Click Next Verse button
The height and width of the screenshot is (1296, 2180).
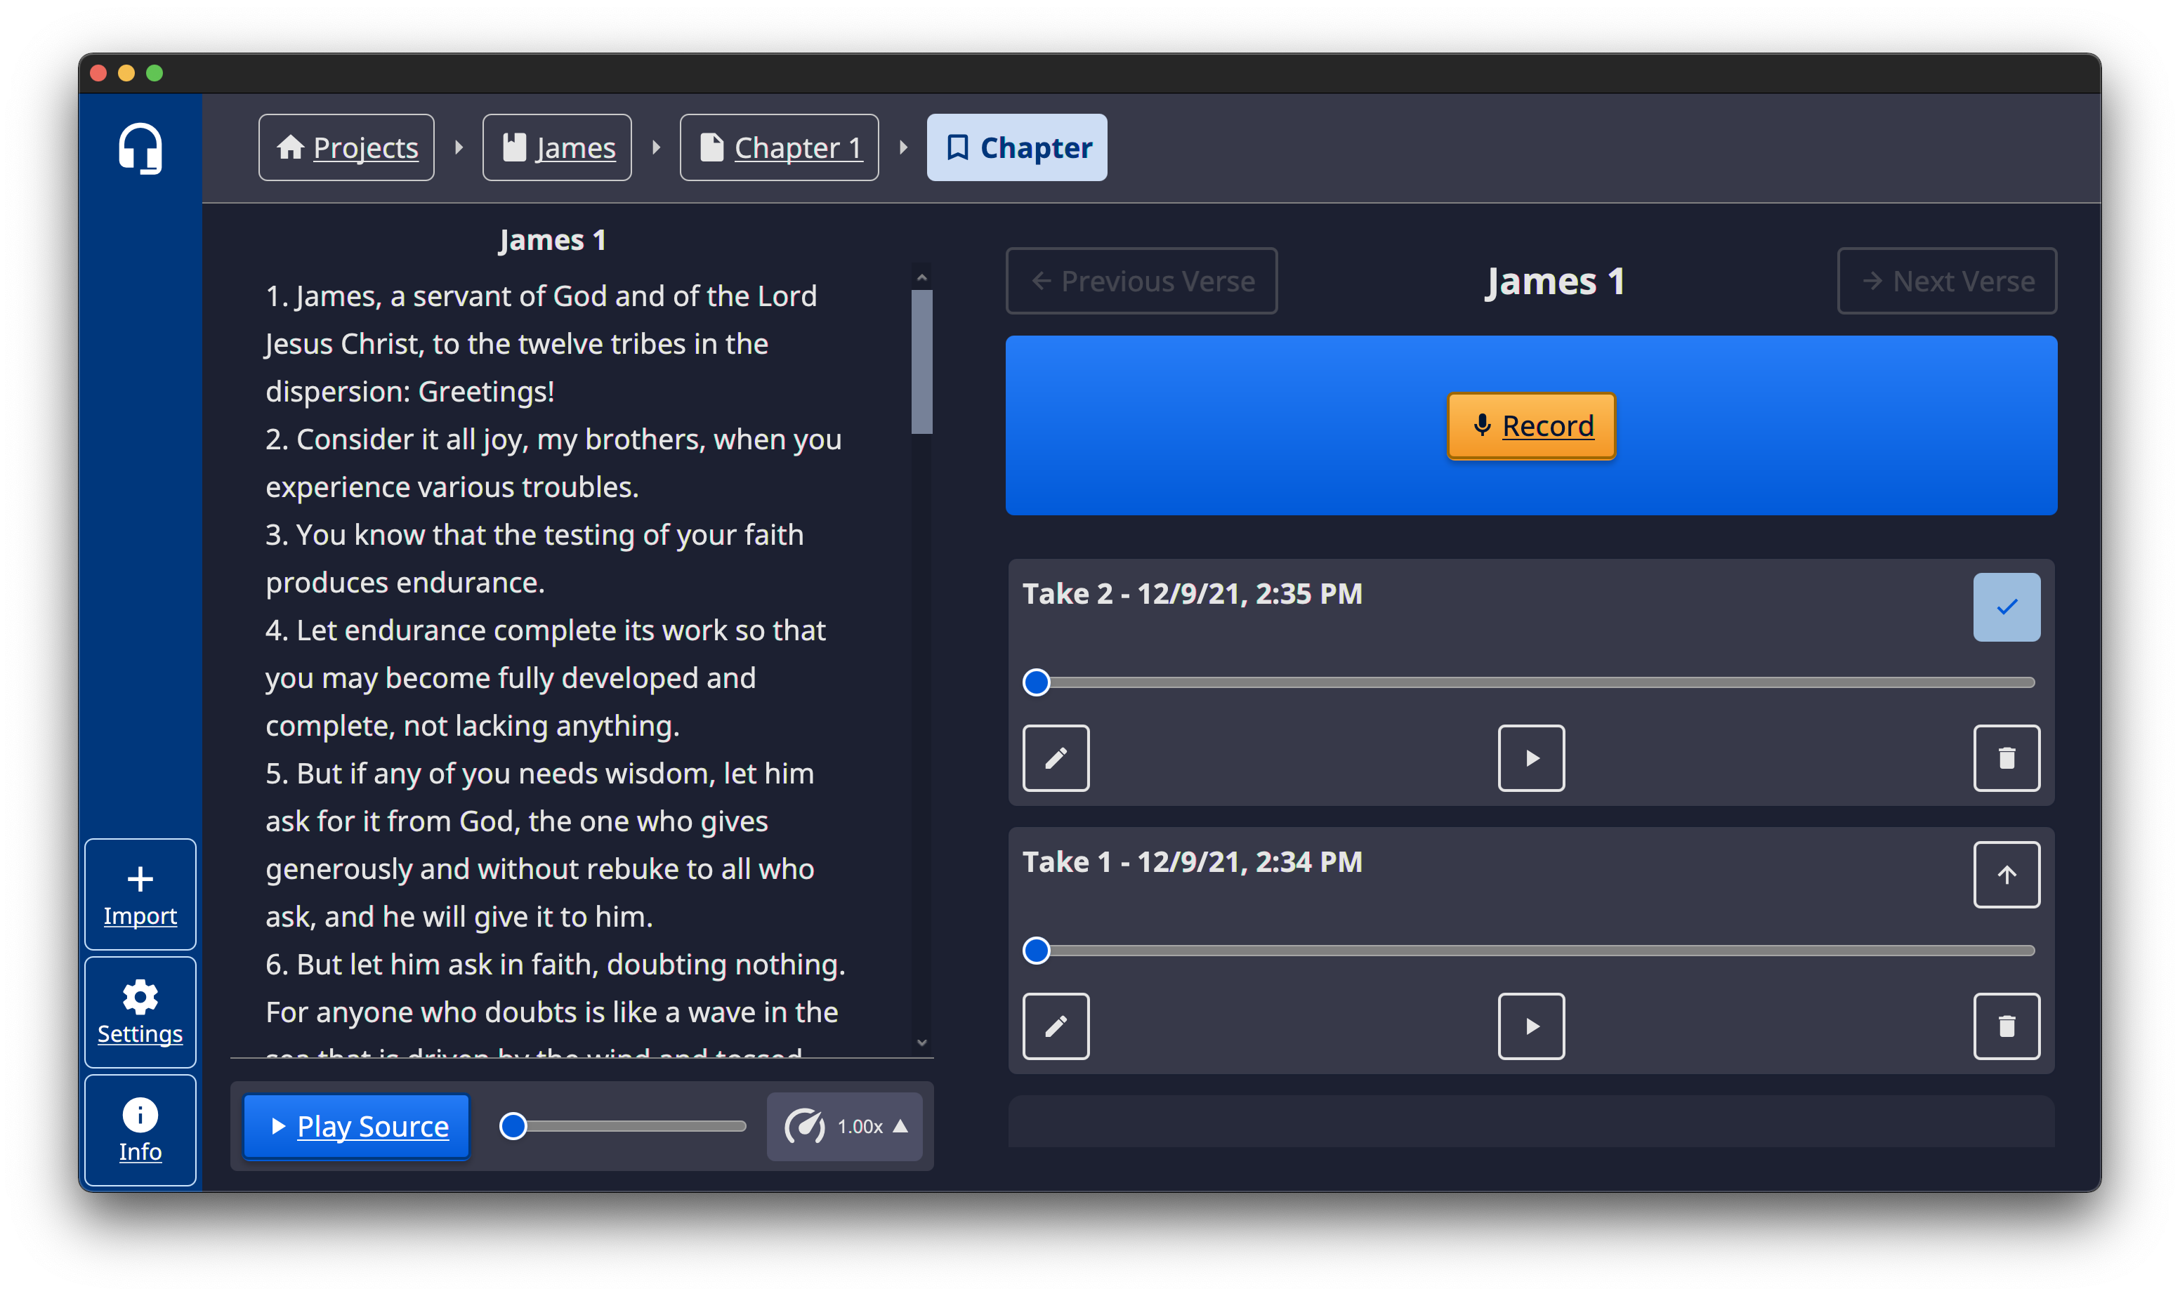pyautogui.click(x=1947, y=282)
